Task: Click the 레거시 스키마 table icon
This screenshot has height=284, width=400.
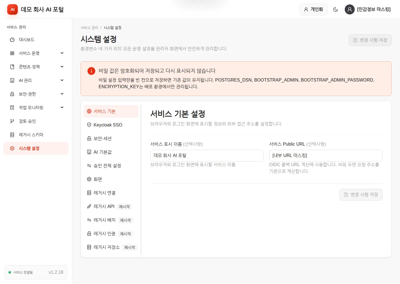Action: pos(12,135)
